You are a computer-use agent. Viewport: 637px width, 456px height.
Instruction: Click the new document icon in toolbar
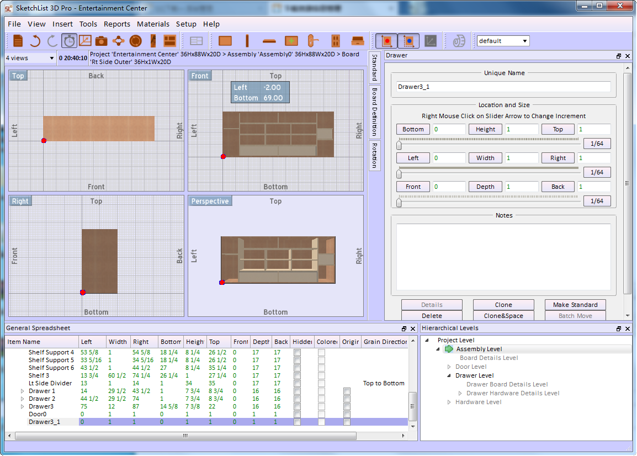18,41
